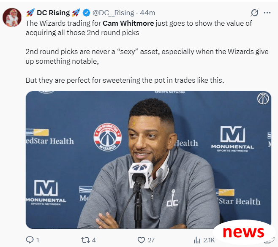This screenshot has width=278, height=247.
Task: Click the blue verified badge
Action: tap(86, 13)
